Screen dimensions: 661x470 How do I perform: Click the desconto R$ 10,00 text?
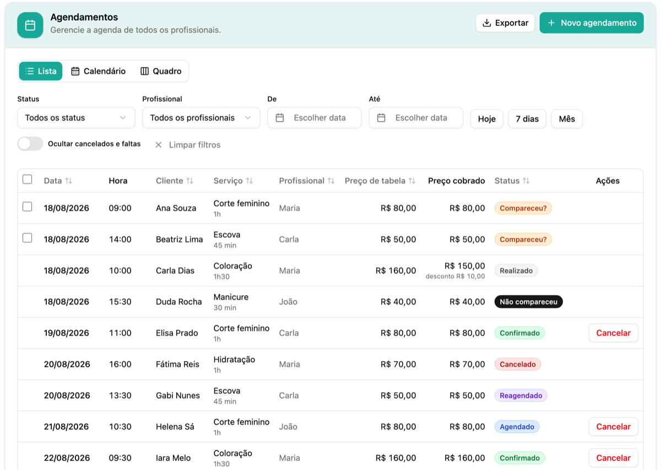coord(456,276)
